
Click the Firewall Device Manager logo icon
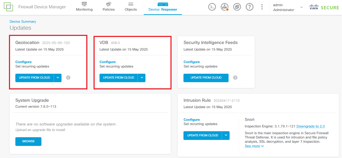(8, 7)
